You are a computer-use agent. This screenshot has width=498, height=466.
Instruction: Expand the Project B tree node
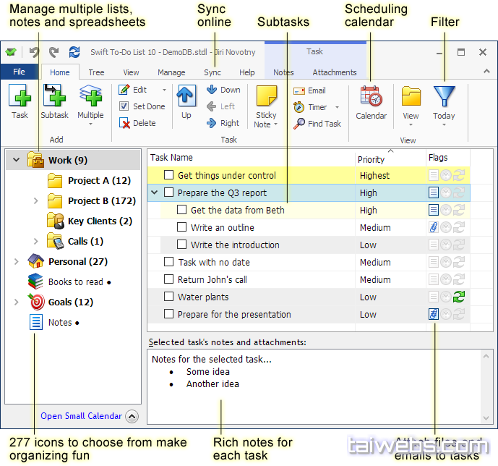tap(35, 201)
